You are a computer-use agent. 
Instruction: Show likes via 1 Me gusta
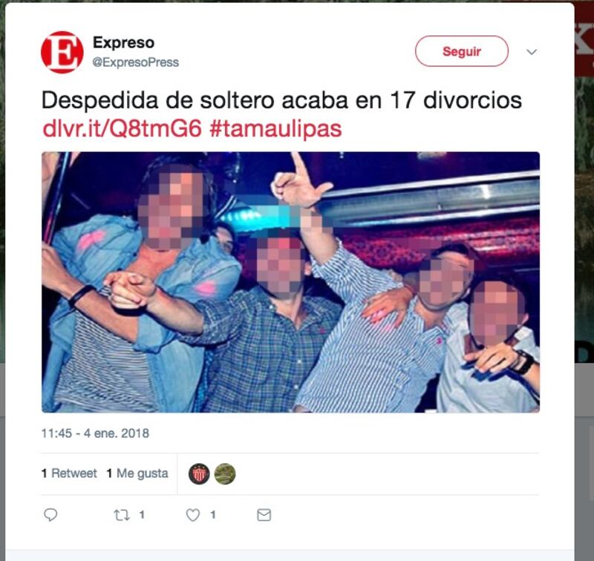(x=137, y=473)
